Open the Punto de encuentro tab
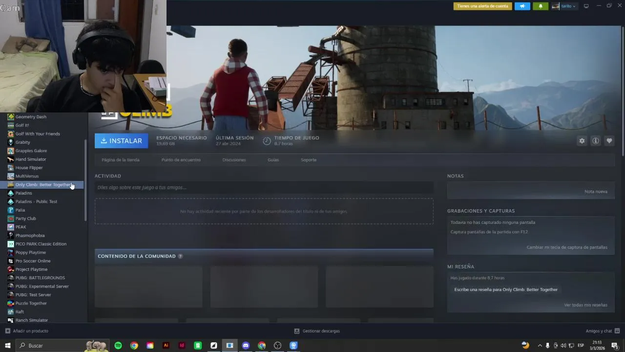Screen dimensions: 625x352 tap(181, 160)
